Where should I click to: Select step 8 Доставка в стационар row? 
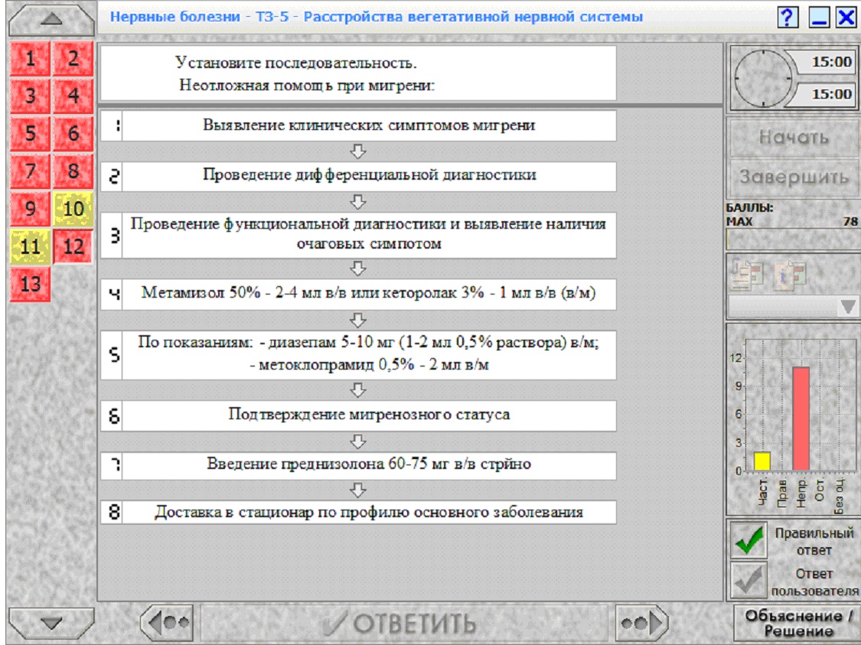[x=358, y=512]
